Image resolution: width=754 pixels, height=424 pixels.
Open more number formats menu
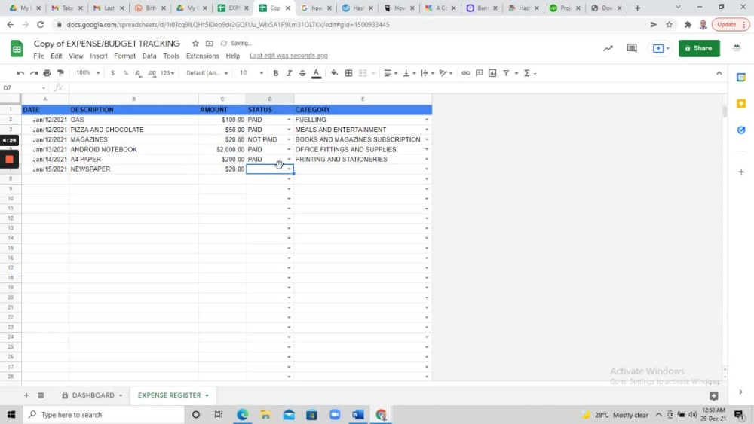tap(167, 73)
